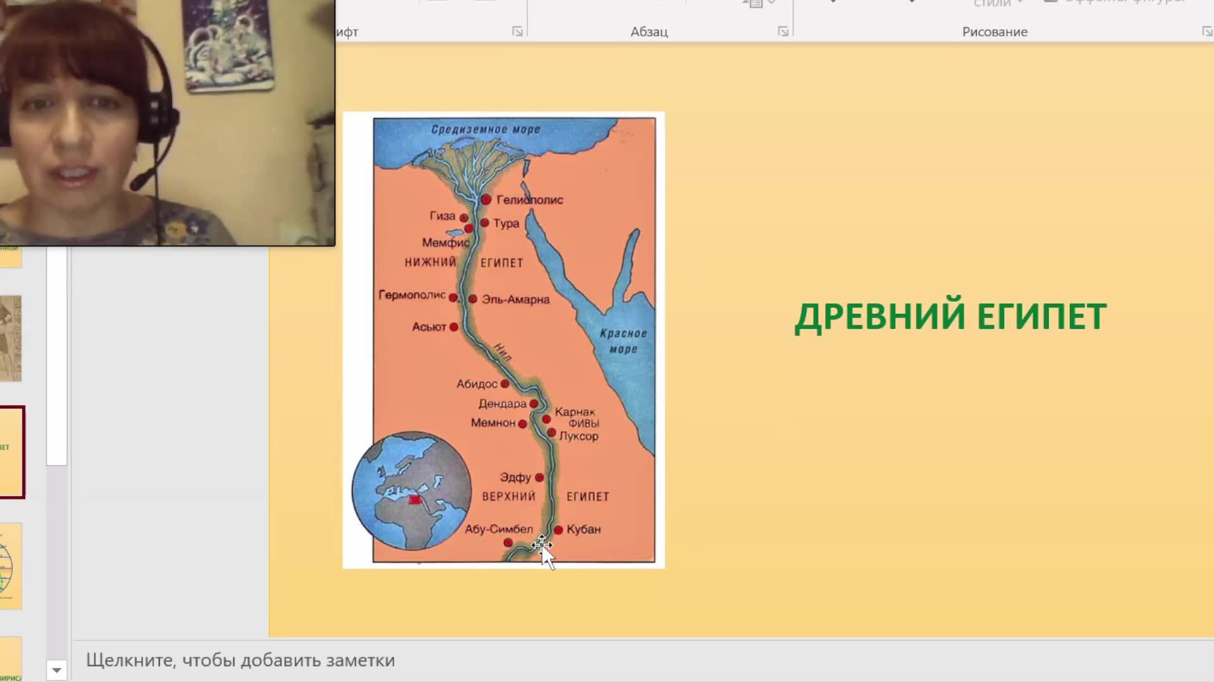Select the partial thumbnail just below the webcam

11,257
